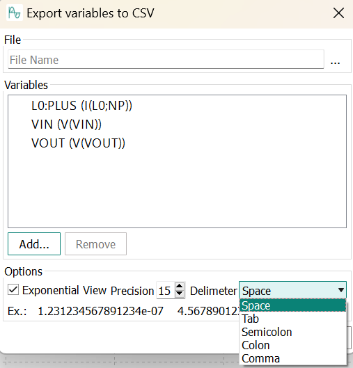
Task: Select the L0:PLUS (I(L0;NP)) variable
Action: (x=81, y=106)
